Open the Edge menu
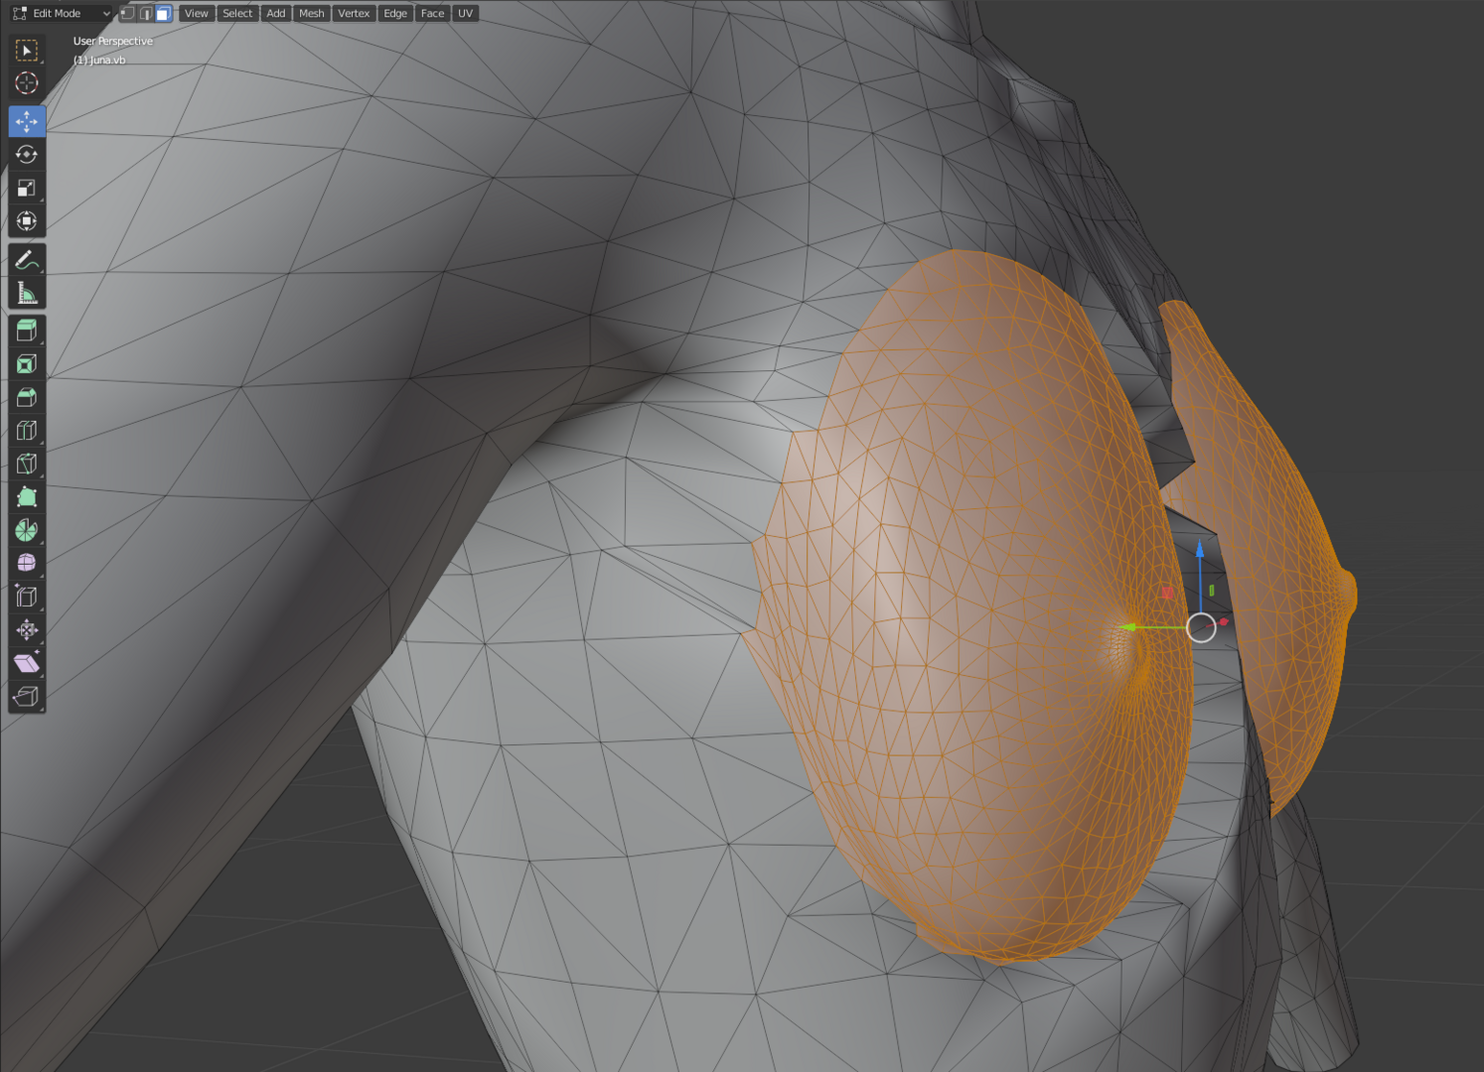Viewport: 1484px width, 1072px height. click(x=395, y=13)
